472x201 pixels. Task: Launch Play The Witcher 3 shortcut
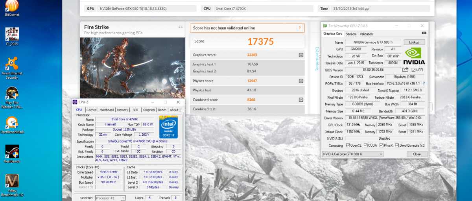(x=12, y=98)
